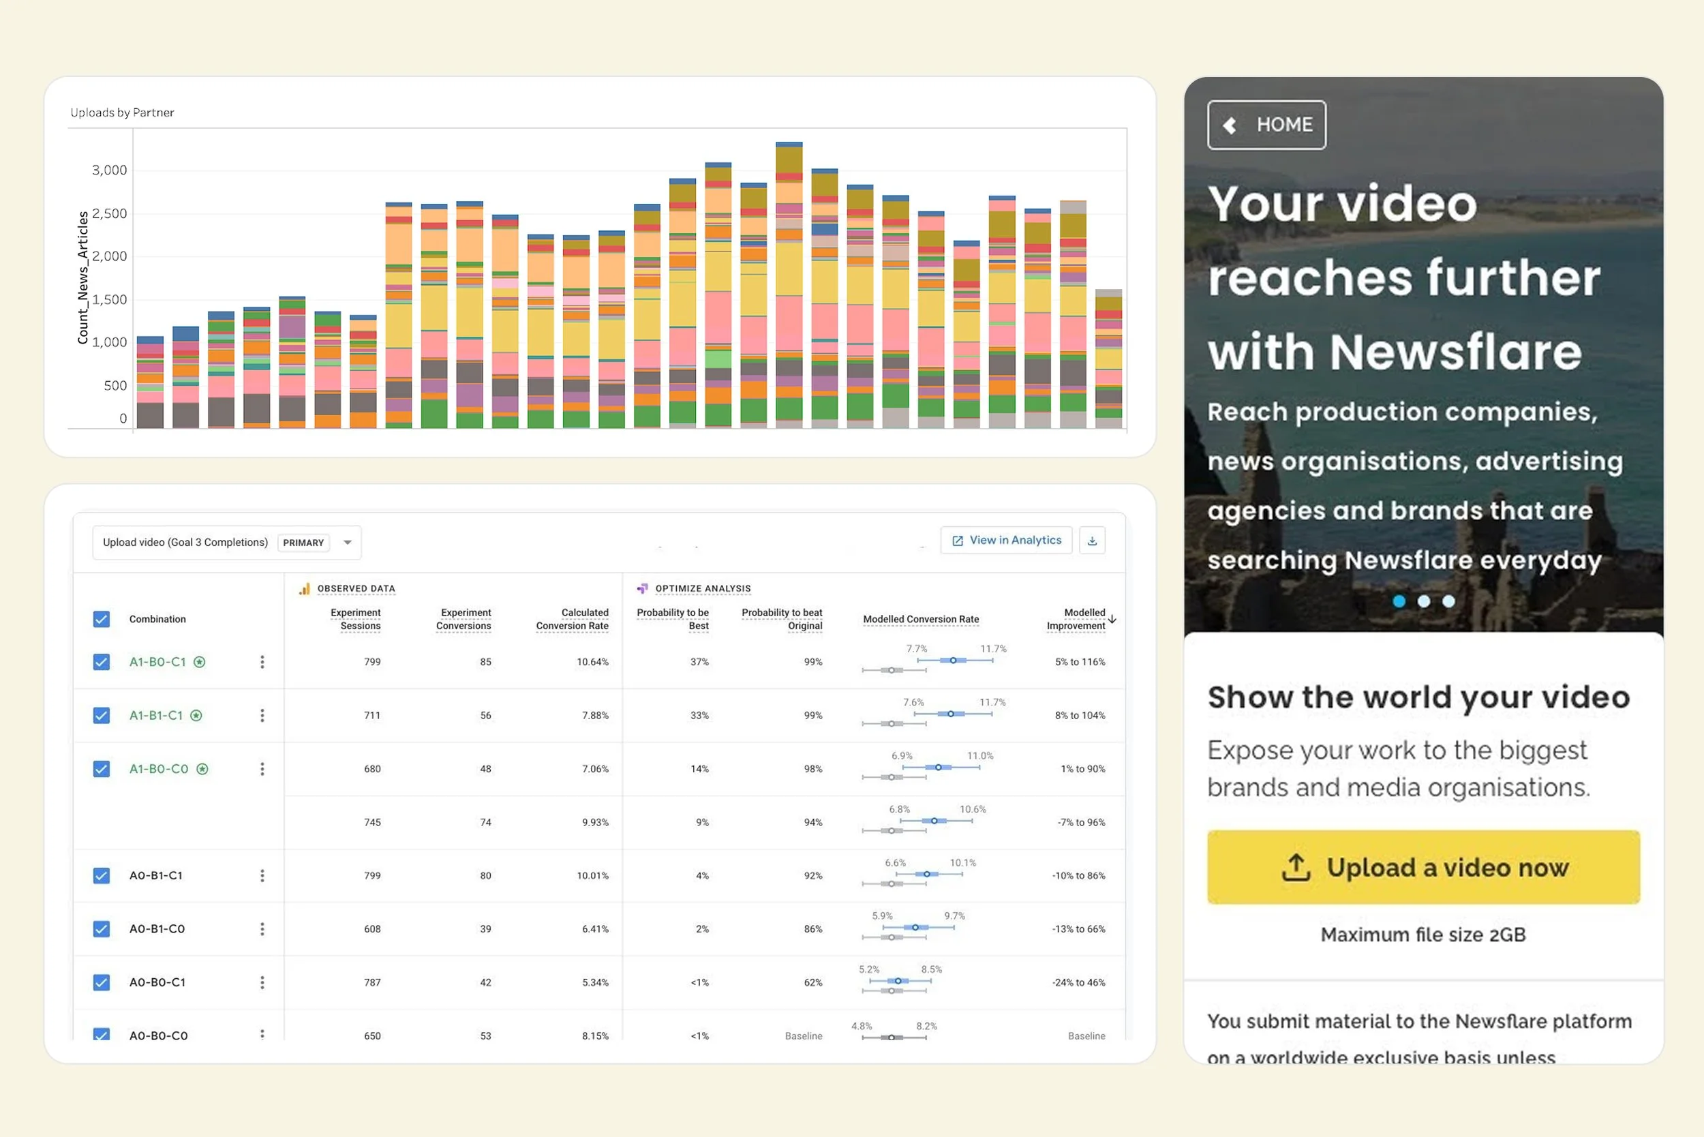
Task: Open kebab menu for A0-B1-C1 row
Action: (x=262, y=875)
